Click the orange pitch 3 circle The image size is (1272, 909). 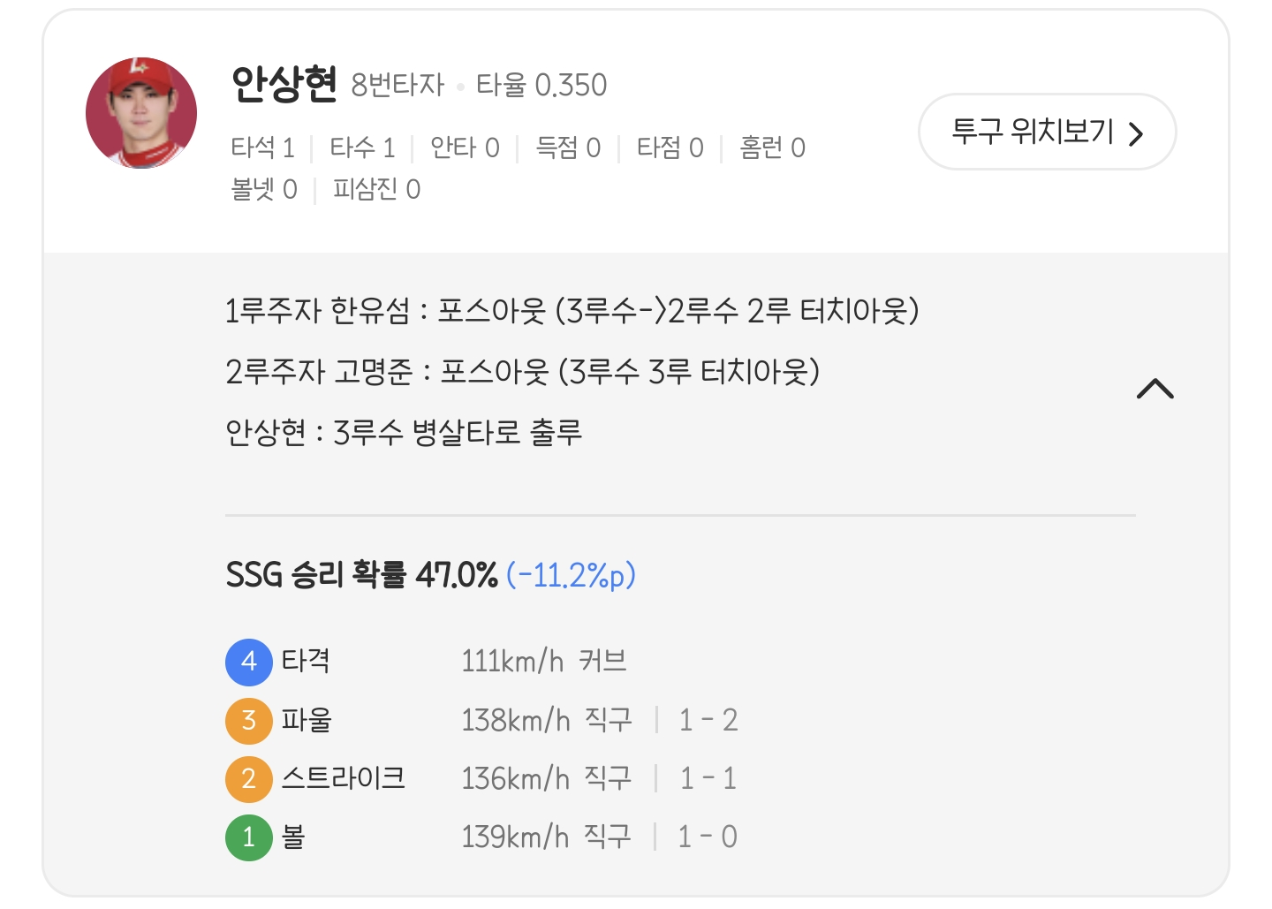(x=248, y=720)
